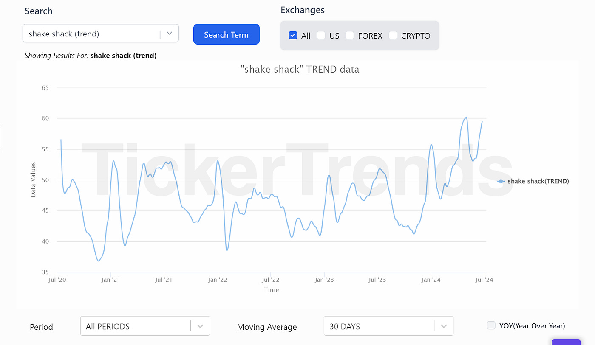Click the Jan '24 axis label

click(x=431, y=280)
